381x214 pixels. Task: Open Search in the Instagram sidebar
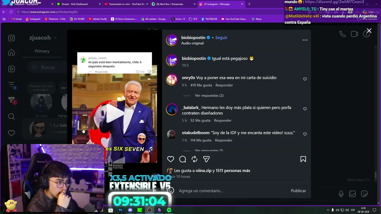click(x=11, y=116)
